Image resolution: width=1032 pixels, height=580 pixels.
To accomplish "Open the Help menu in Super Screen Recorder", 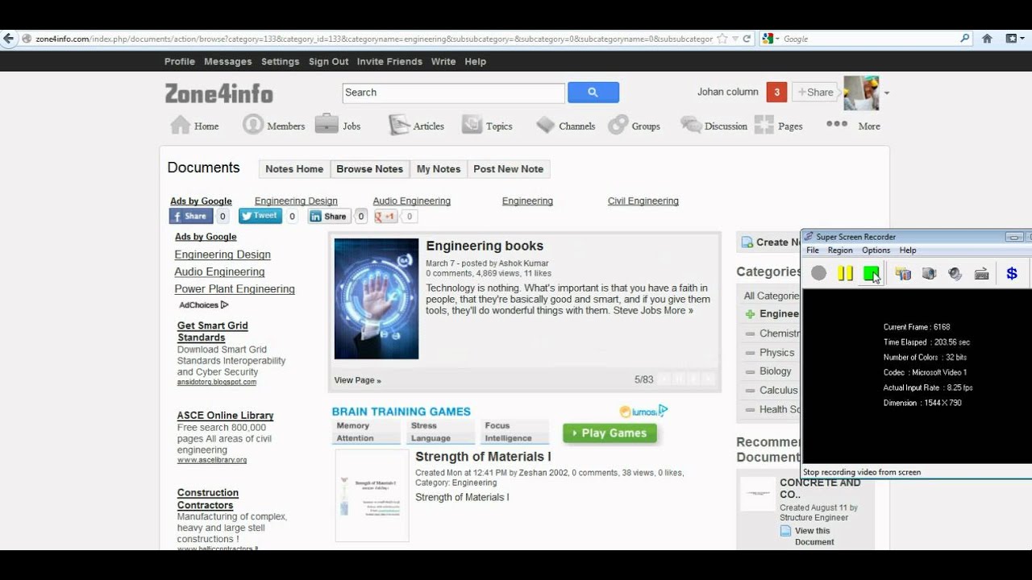I will pos(908,251).
